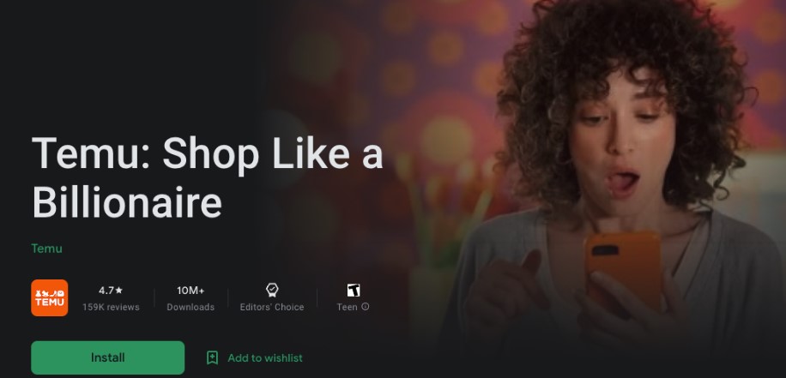Viewport: 786px width, 378px height.
Task: Open content rating info circle icon
Action: click(366, 307)
